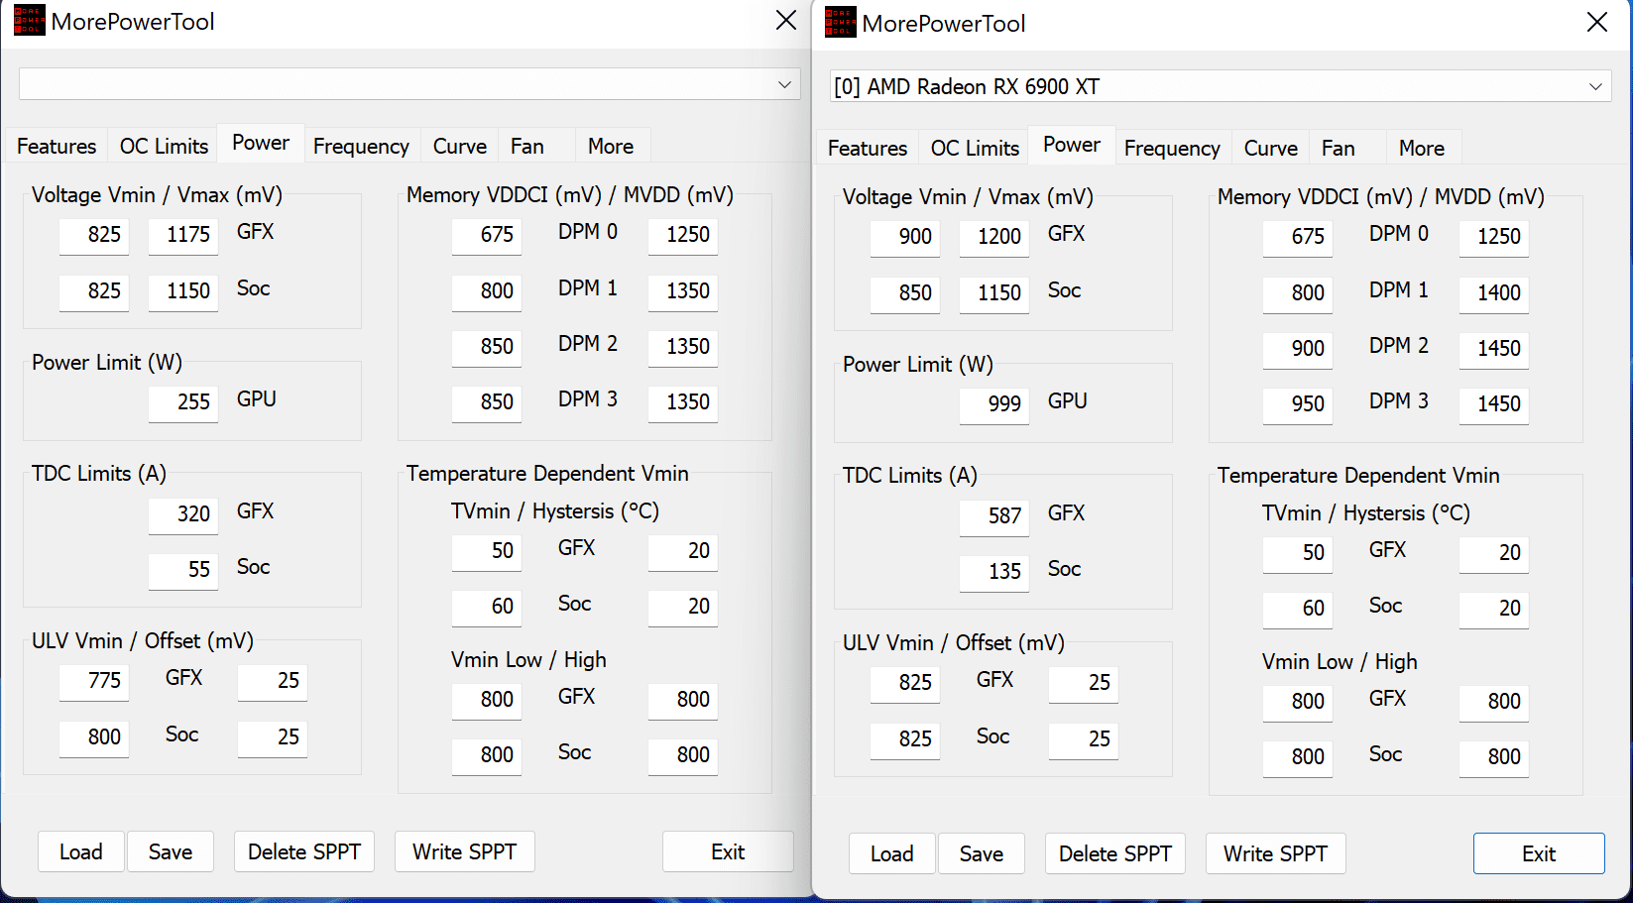Image resolution: width=1633 pixels, height=903 pixels.
Task: Click TDC Soc field showing 55
Action: pos(183,570)
